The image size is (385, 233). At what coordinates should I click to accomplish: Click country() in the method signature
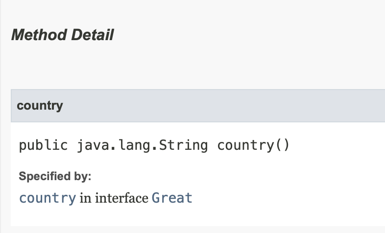(254, 145)
